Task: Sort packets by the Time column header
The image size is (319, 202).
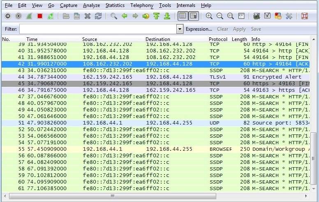Action: [32, 39]
